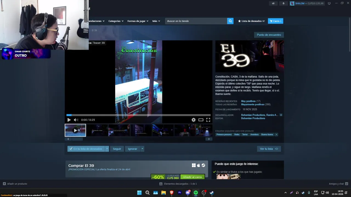The width and height of the screenshot is (351, 197).
Task: Click the Windows platform icon
Action: (x=194, y=165)
